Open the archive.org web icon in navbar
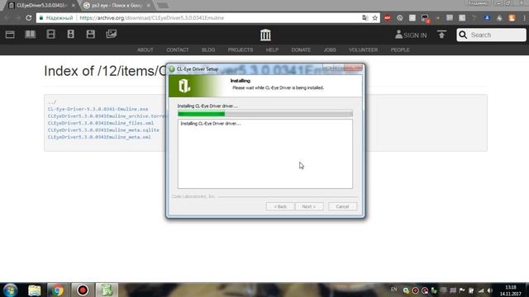Viewport: 529px width, 297px height. tap(10, 35)
